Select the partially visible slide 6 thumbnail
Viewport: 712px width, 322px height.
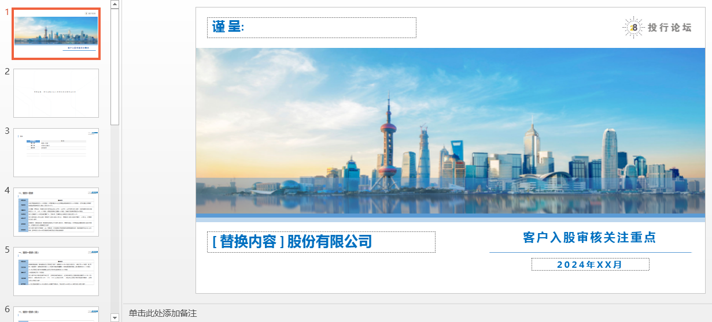56,314
